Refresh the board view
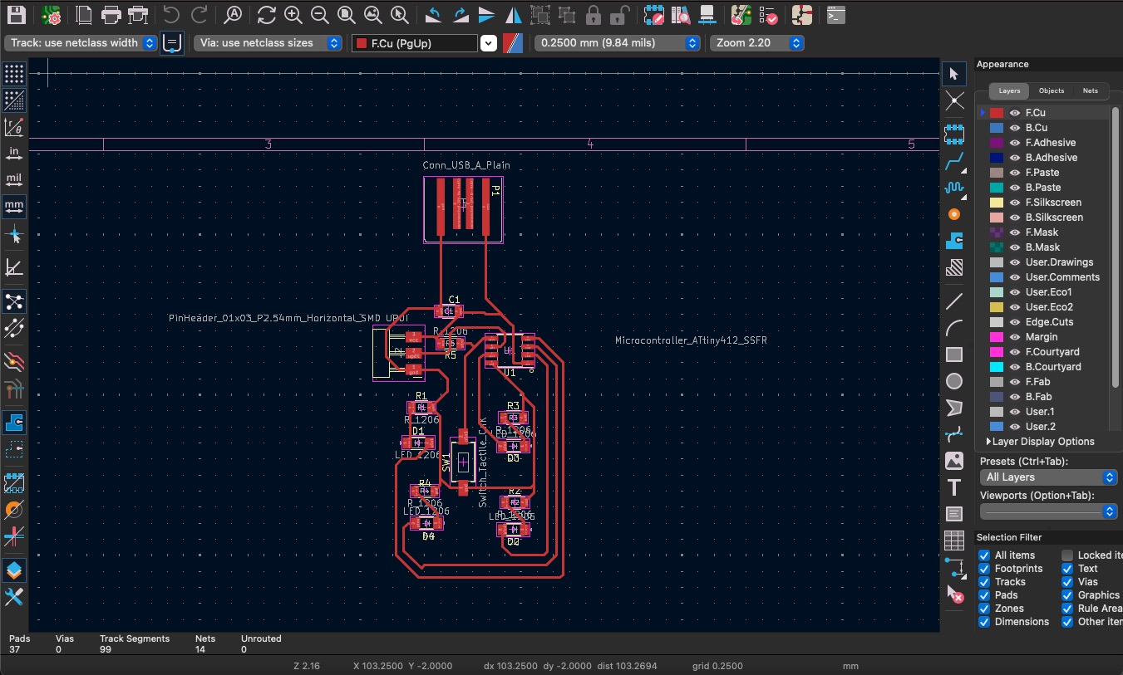Viewport: 1123px width, 675px height. click(266, 14)
